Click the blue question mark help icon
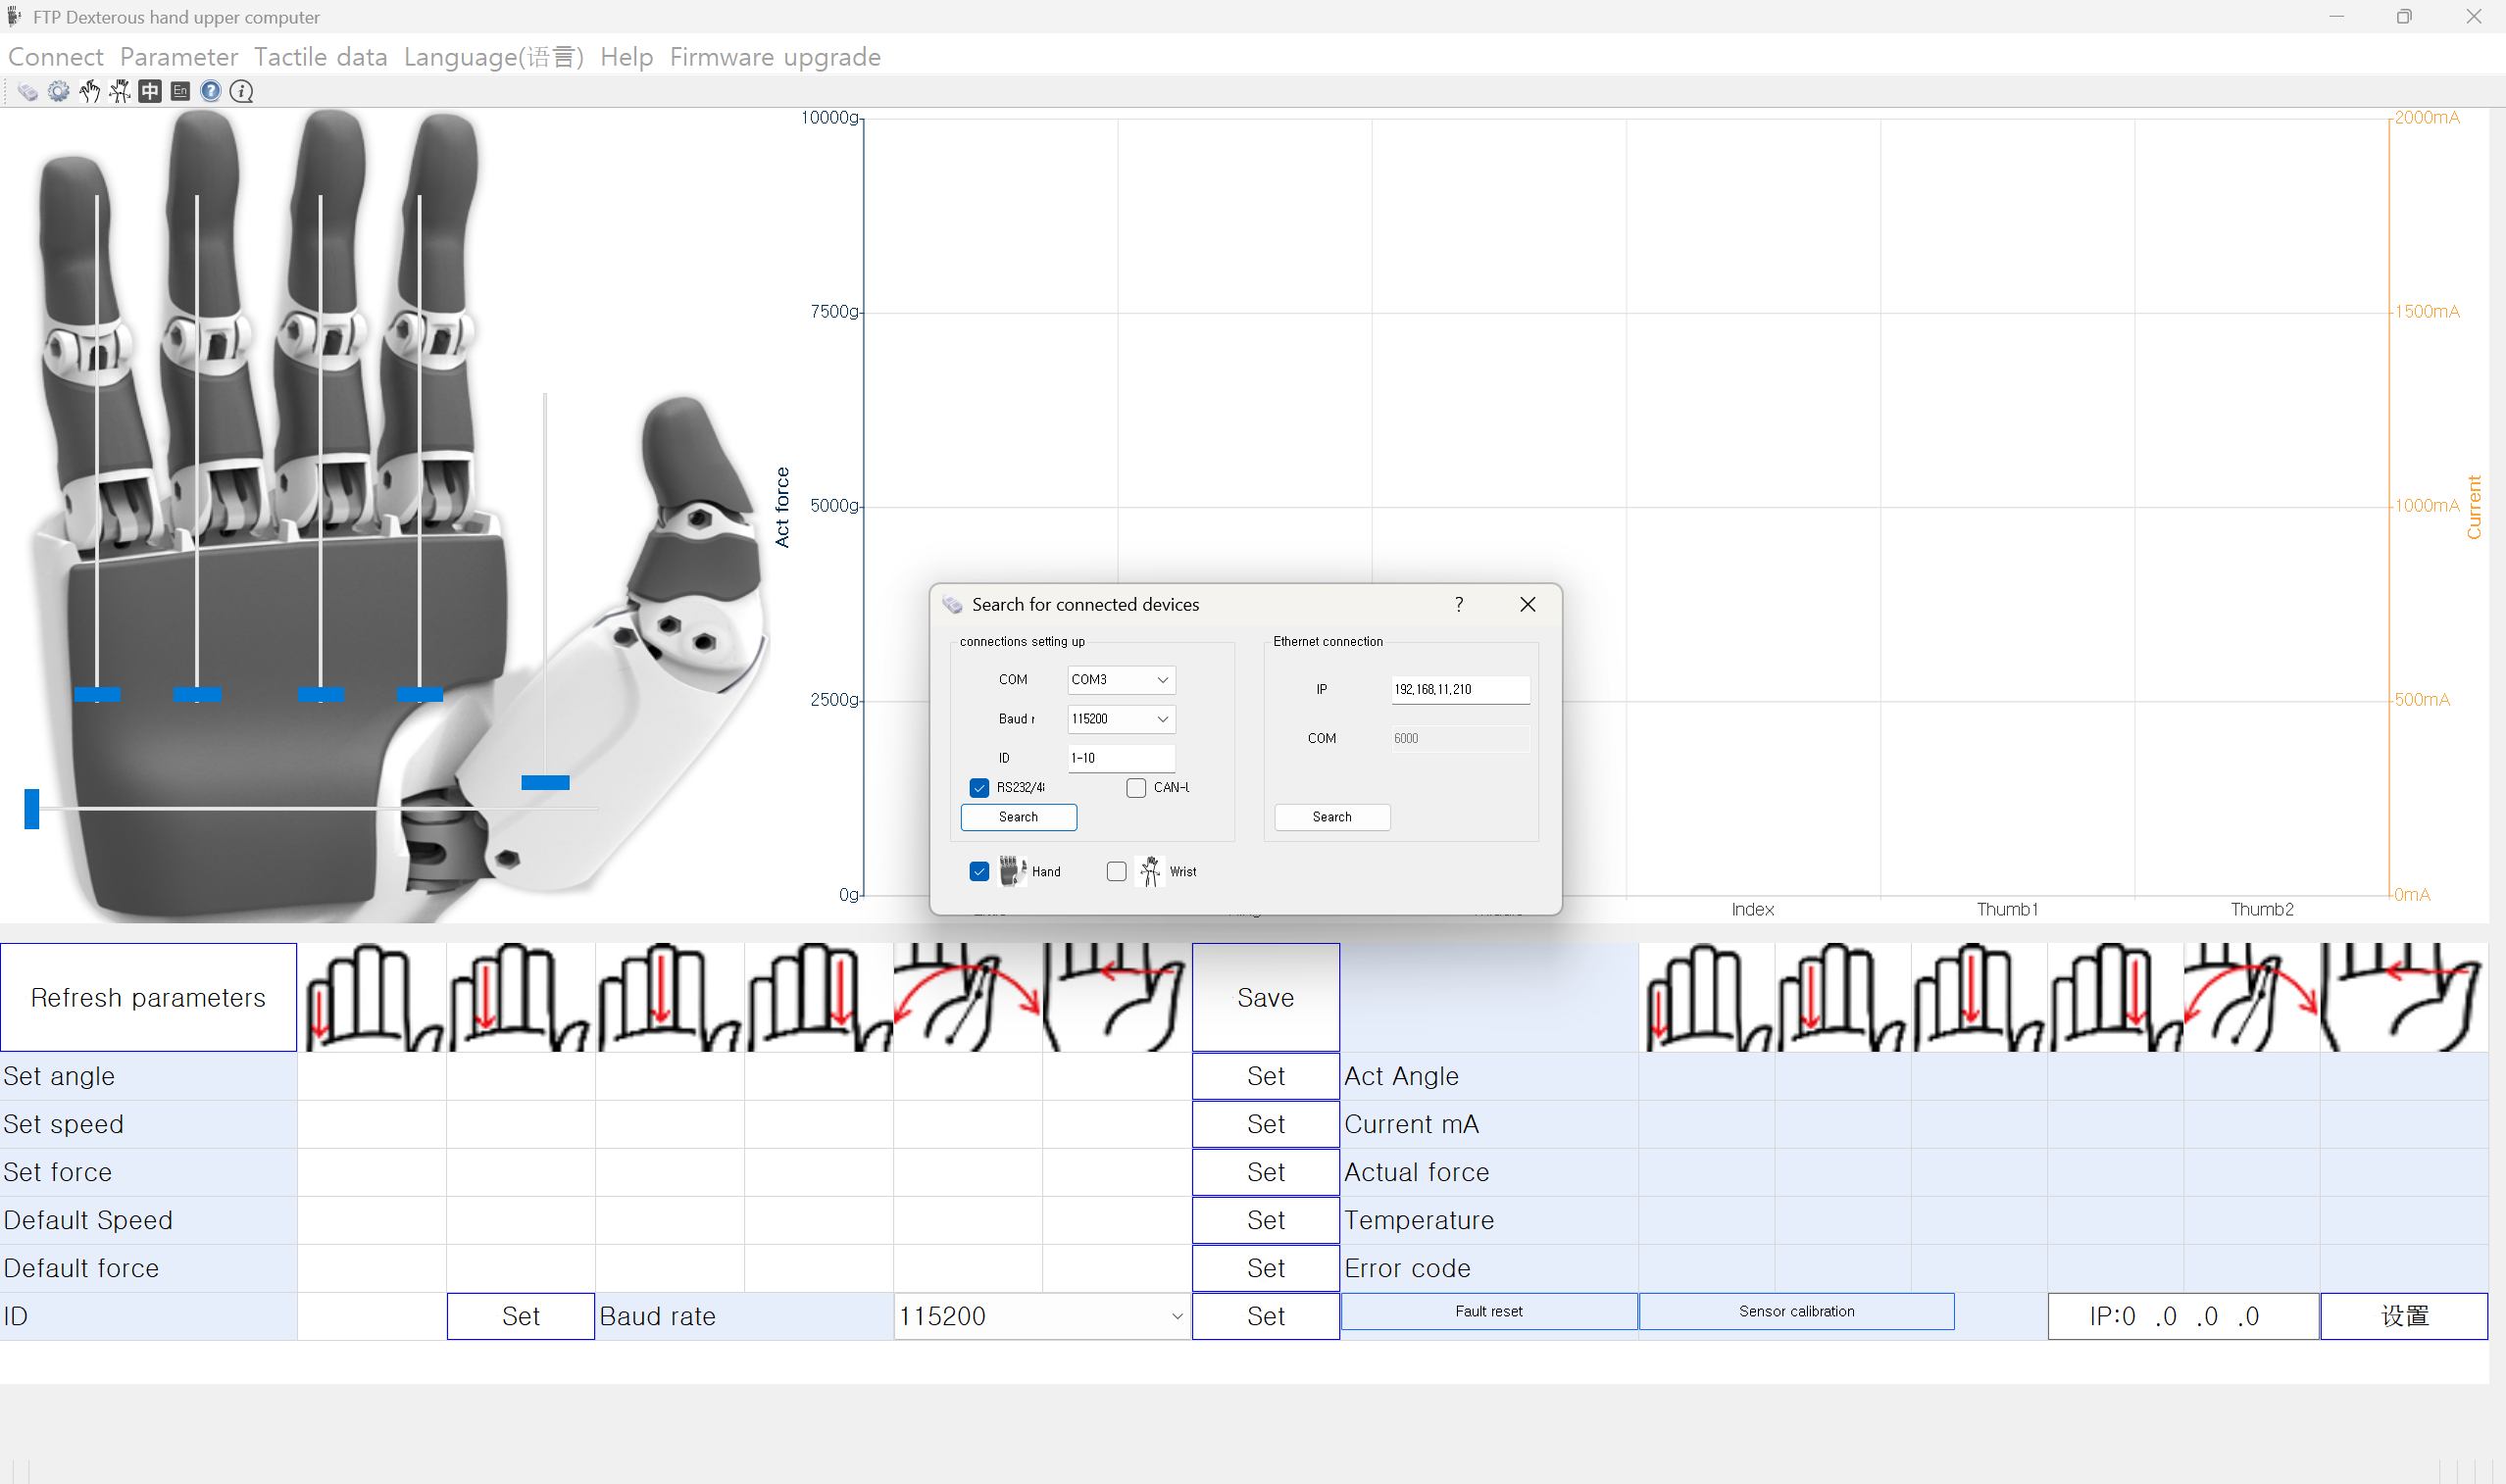 [211, 92]
